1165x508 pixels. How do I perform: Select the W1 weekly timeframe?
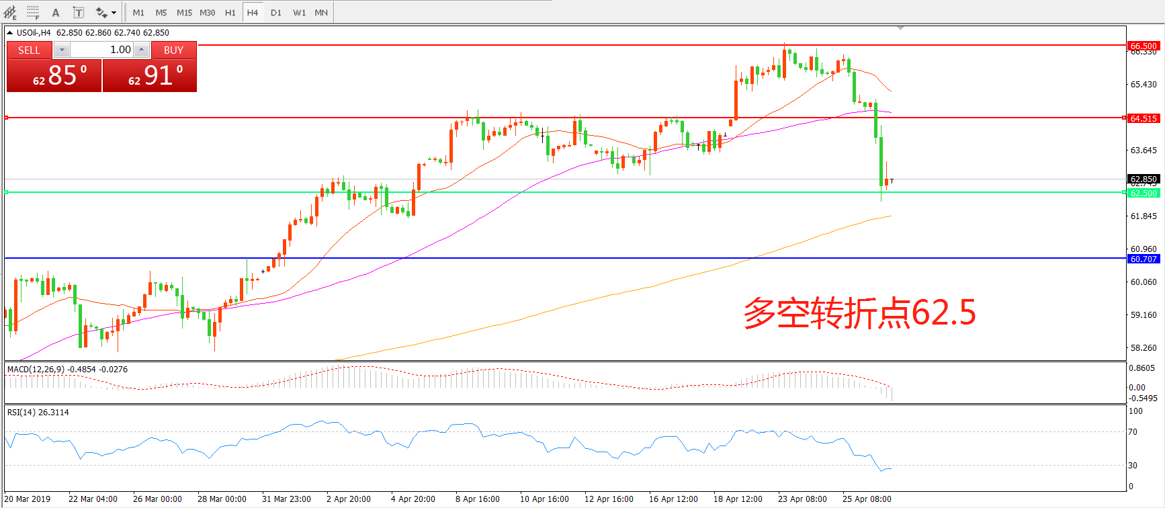[299, 12]
